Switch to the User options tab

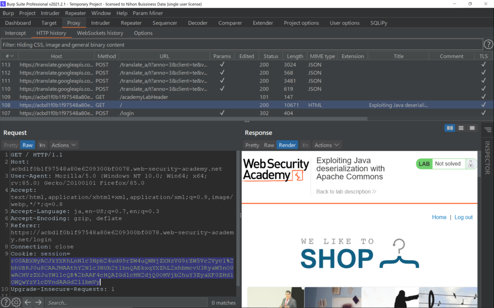point(345,23)
